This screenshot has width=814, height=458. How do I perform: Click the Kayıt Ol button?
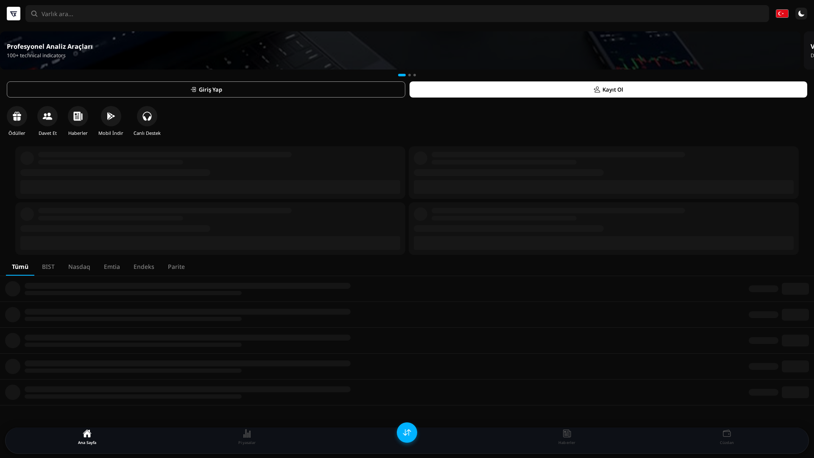coord(608,89)
